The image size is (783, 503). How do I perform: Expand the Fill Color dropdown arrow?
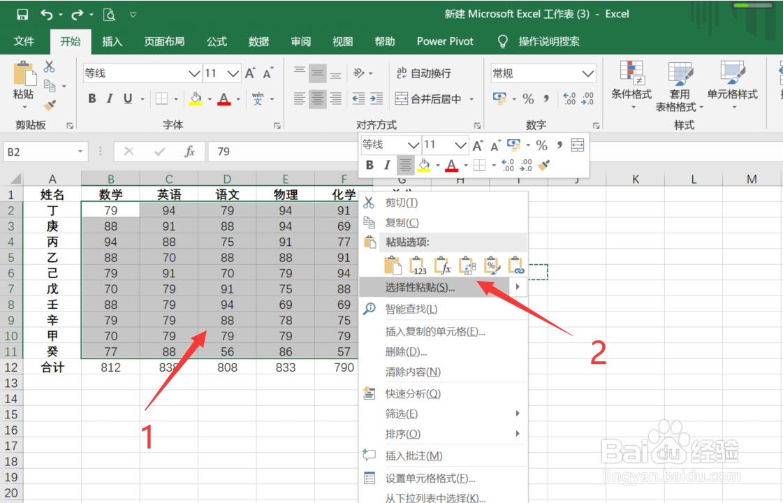click(210, 99)
